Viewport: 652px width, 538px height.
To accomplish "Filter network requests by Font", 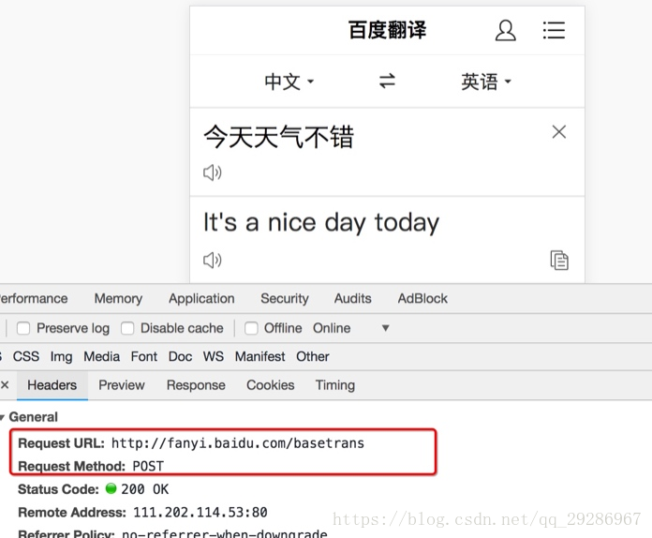I will pos(144,356).
